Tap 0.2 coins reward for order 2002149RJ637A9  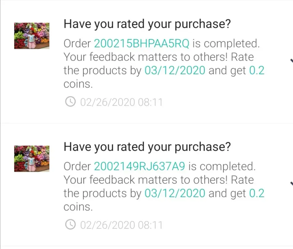[x=257, y=193]
